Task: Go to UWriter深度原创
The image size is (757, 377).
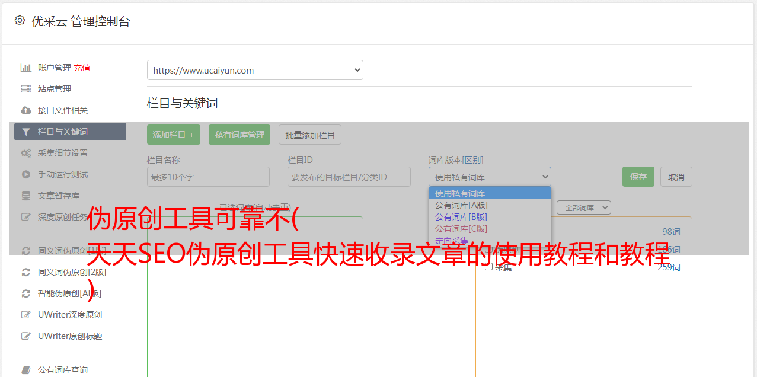Action: 70,315
